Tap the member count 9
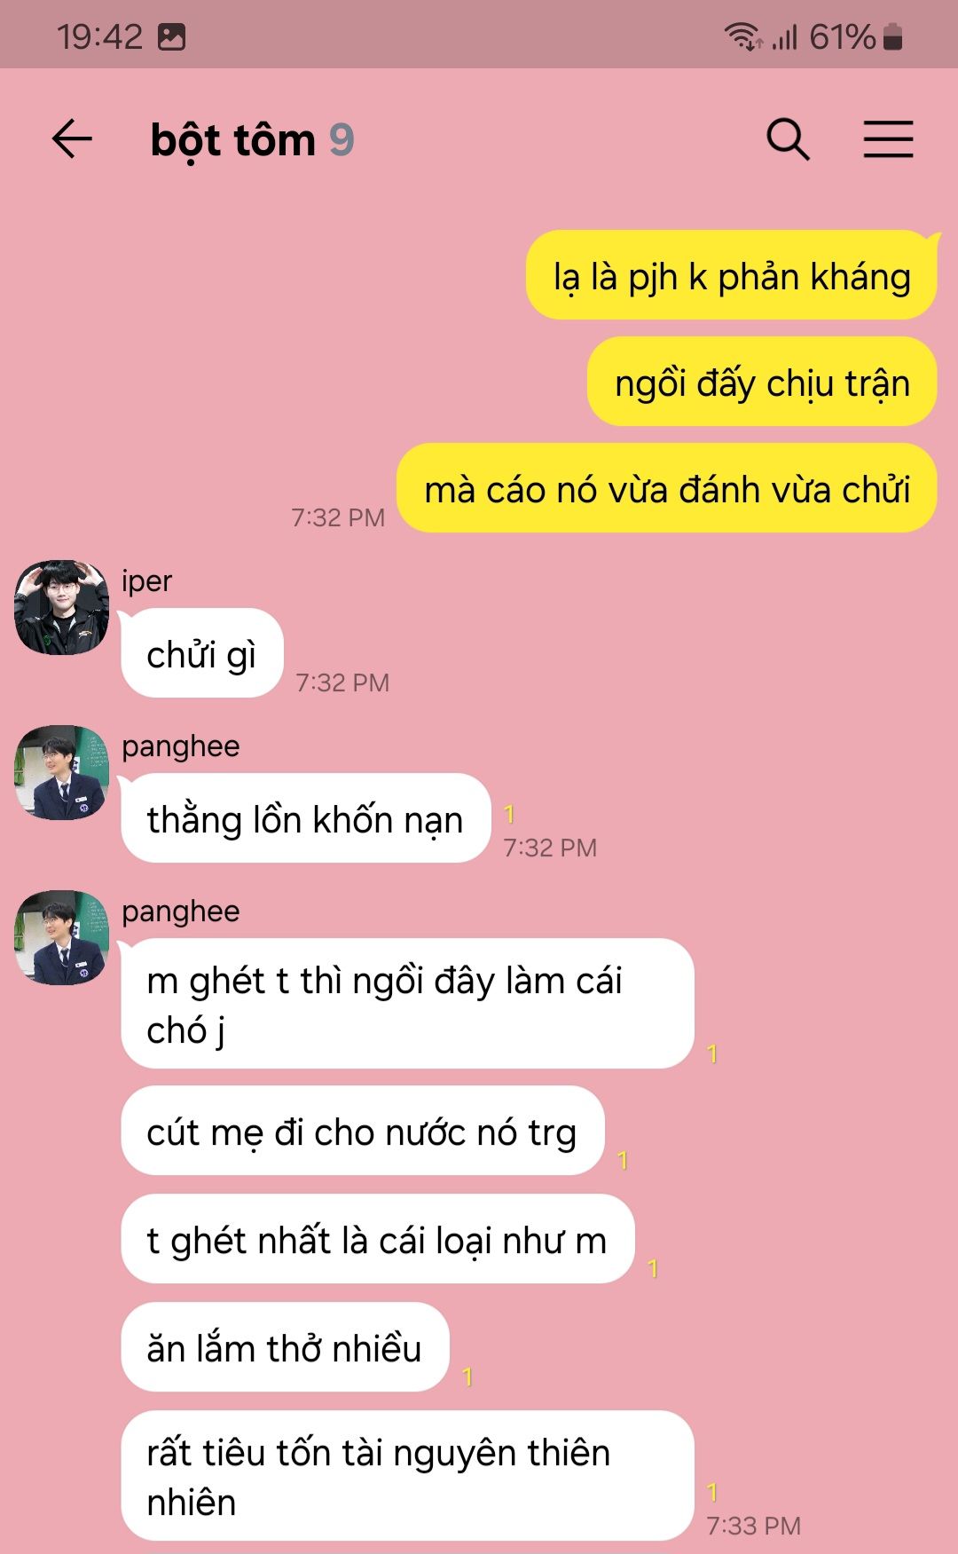Viewport: 958px width, 1554px height. [342, 140]
